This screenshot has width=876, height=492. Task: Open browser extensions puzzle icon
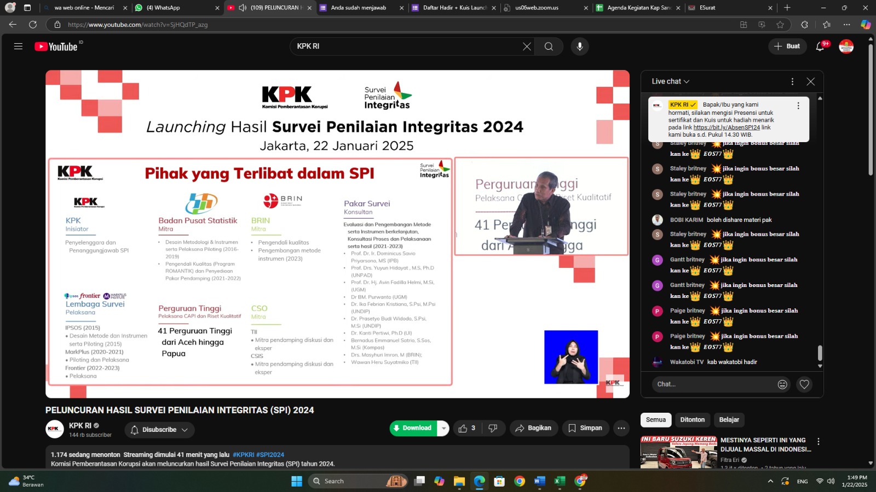[x=804, y=25]
